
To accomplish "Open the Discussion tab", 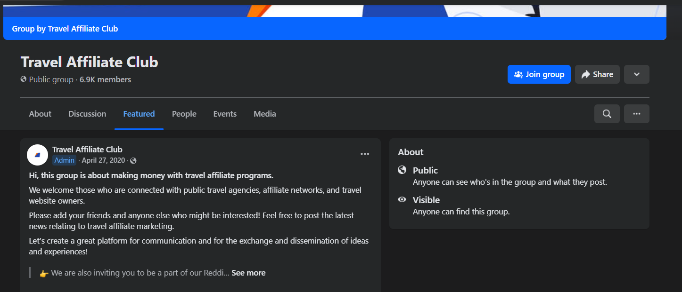I will 87,114.
